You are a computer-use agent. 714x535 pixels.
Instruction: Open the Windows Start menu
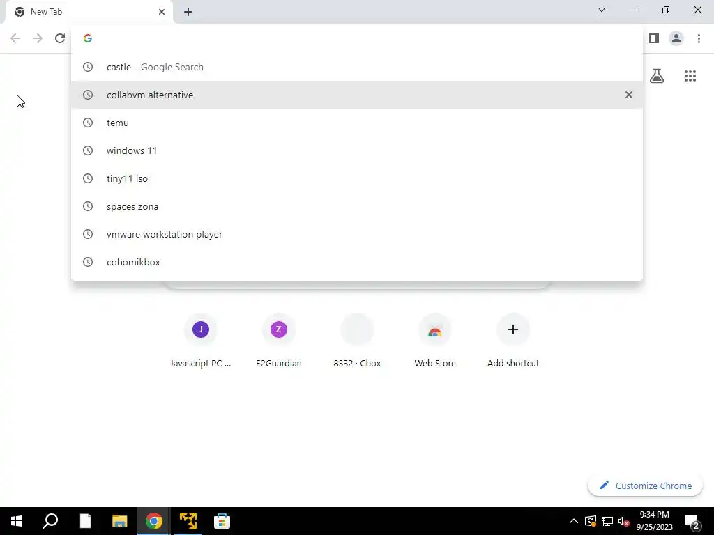point(17,521)
